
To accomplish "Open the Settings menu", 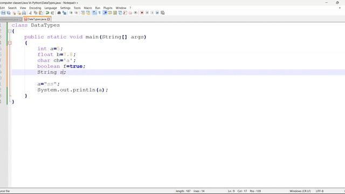I will tap(65, 8).
